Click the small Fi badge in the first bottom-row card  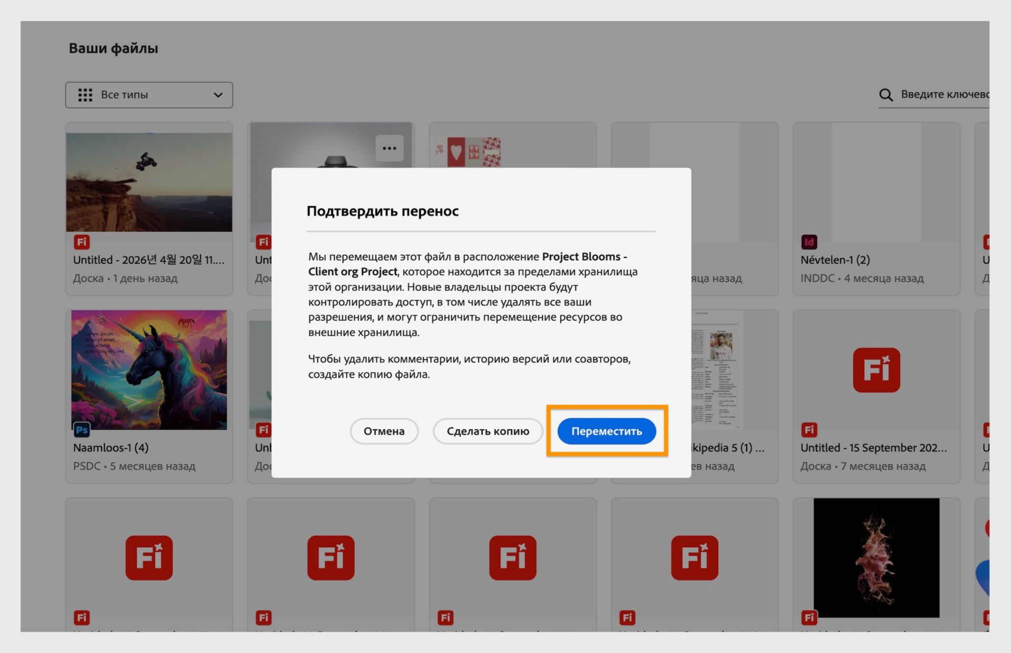click(82, 617)
